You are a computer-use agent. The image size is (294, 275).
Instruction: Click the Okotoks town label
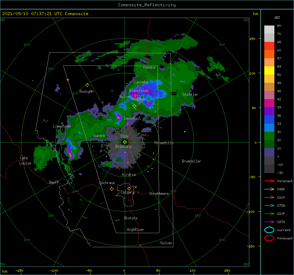point(131,218)
